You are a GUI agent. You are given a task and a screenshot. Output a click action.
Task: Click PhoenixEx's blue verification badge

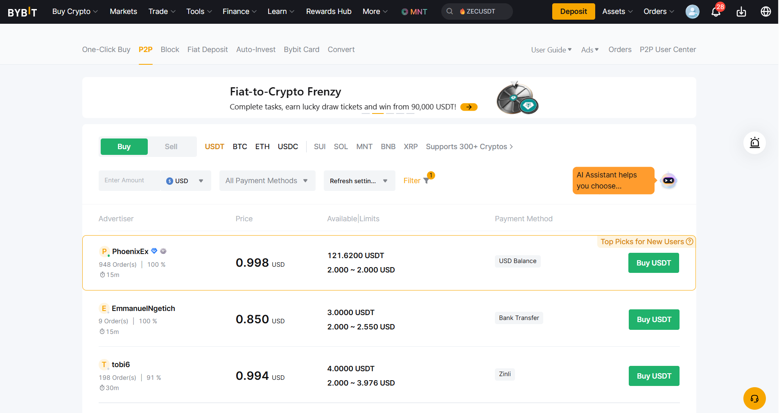coord(154,251)
